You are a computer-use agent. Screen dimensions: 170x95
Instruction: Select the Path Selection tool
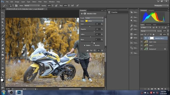click(x=3, y=65)
